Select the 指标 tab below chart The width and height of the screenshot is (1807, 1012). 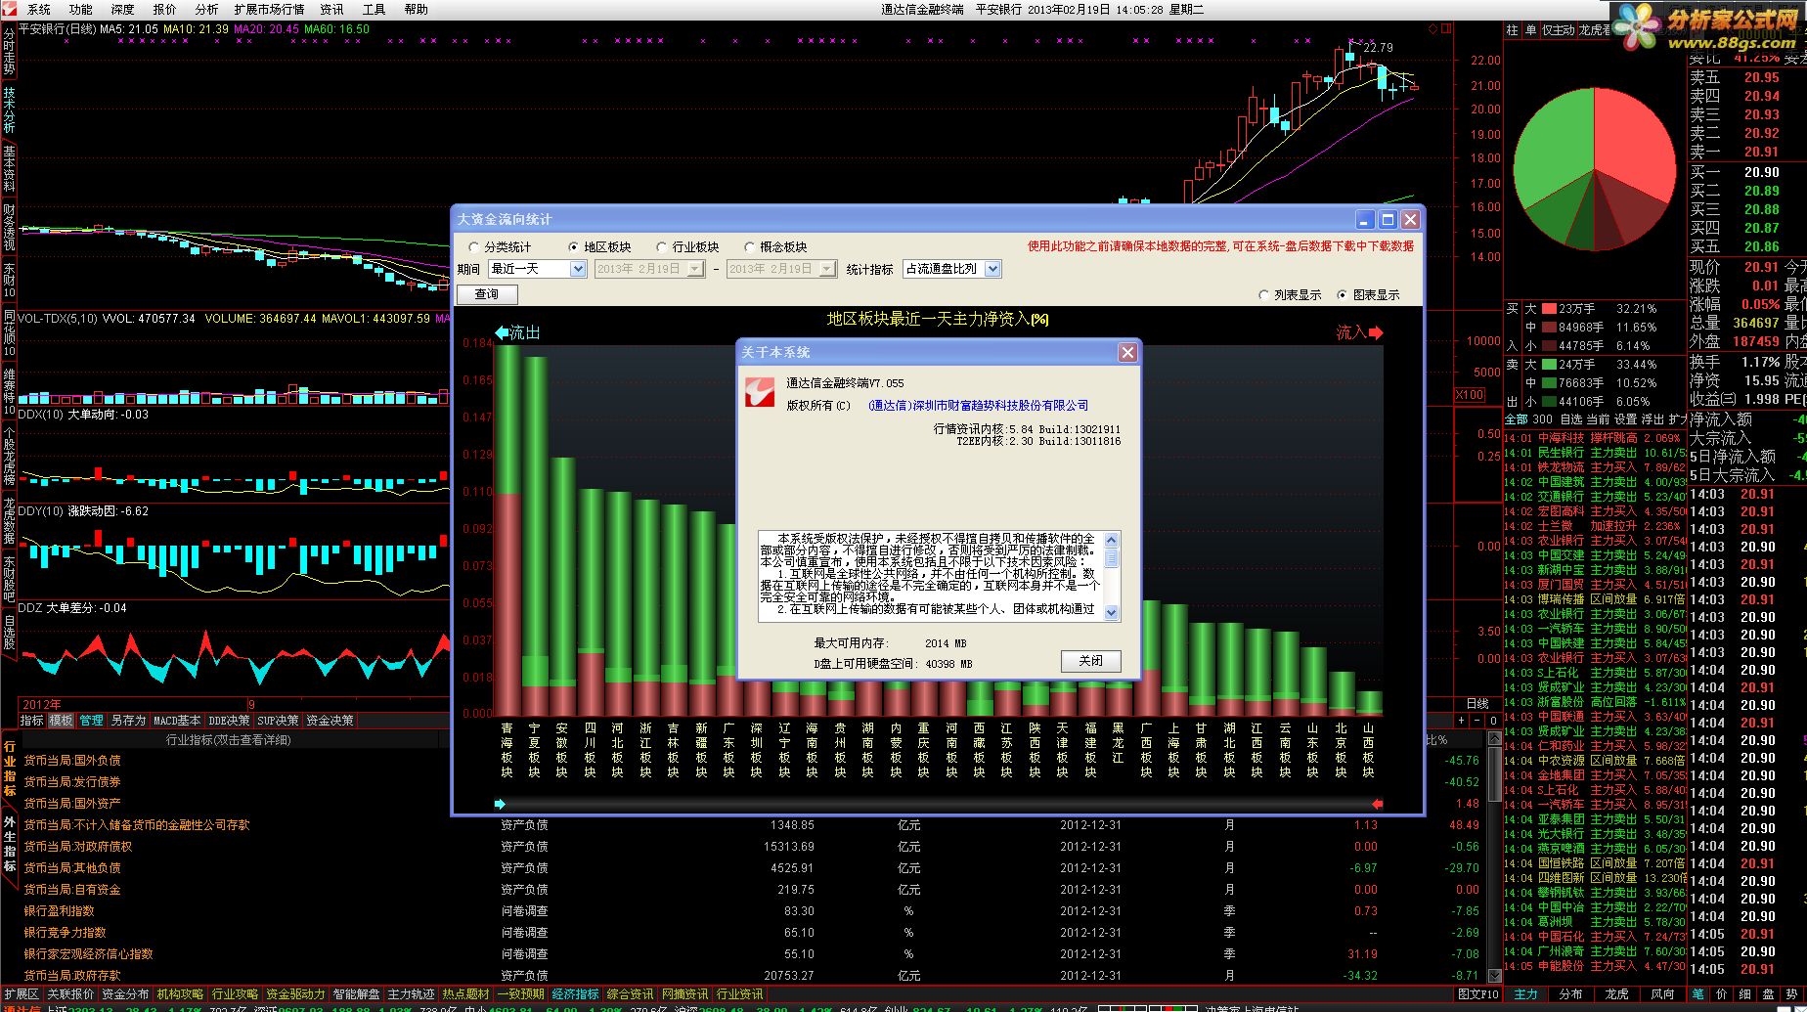[x=31, y=721]
